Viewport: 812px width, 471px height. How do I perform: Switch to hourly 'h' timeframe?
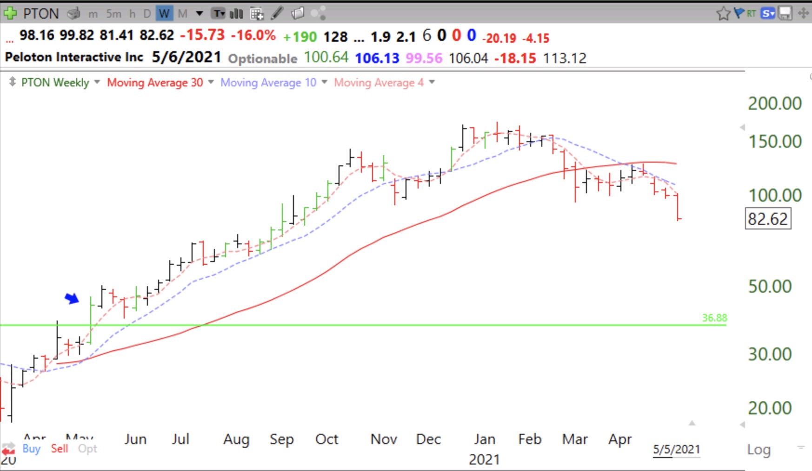[133, 14]
